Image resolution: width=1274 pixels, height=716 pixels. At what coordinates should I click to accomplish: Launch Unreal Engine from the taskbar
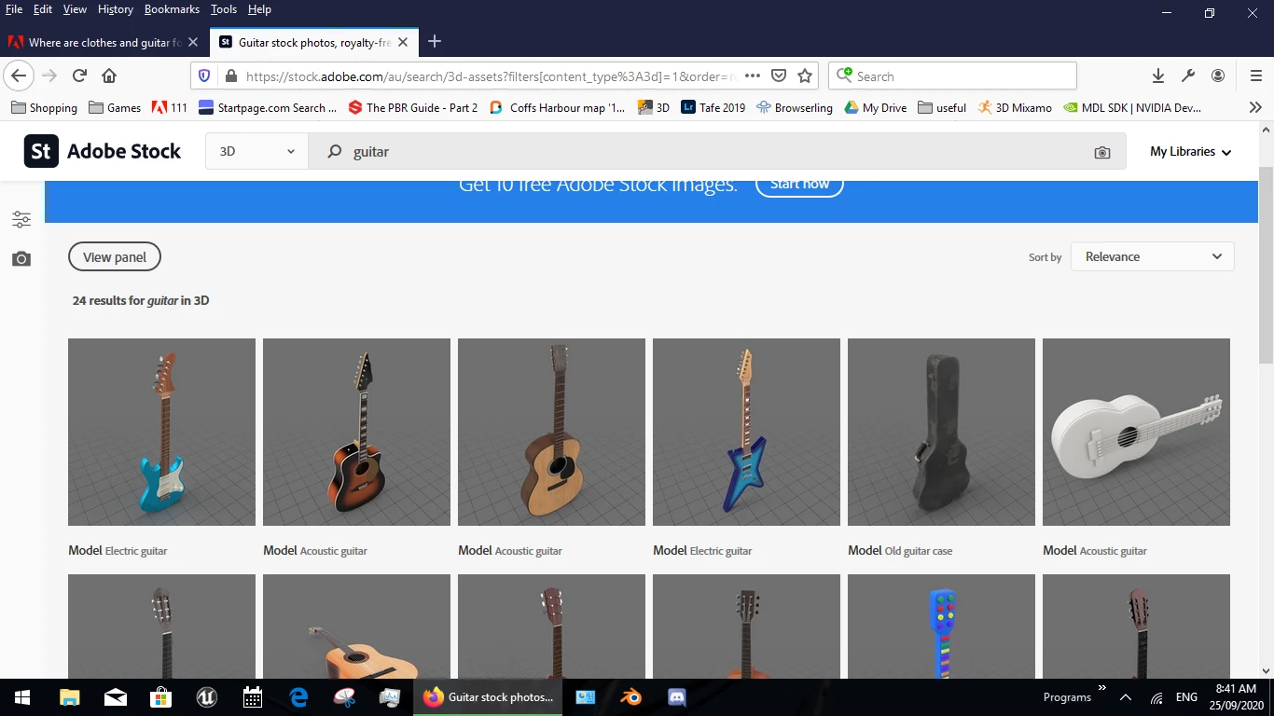click(206, 696)
